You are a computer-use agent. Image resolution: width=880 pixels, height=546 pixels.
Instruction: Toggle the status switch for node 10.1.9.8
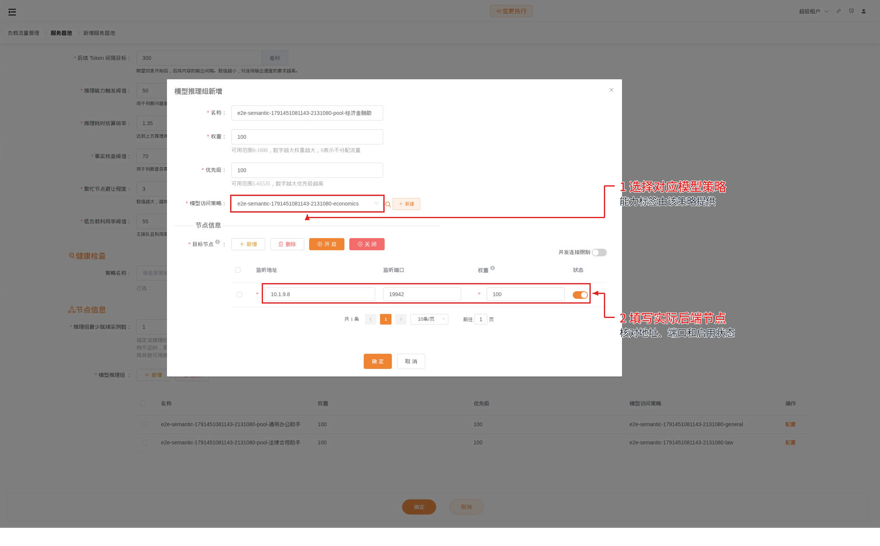pos(580,295)
